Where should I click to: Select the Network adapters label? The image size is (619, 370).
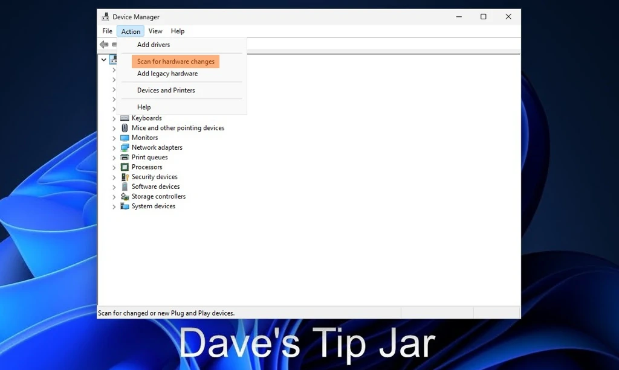[x=157, y=147]
